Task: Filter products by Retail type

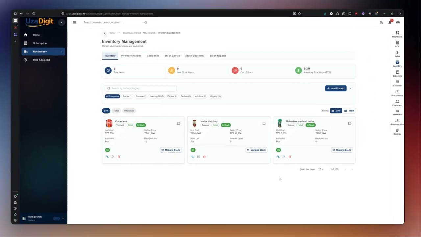Action: pos(116,111)
